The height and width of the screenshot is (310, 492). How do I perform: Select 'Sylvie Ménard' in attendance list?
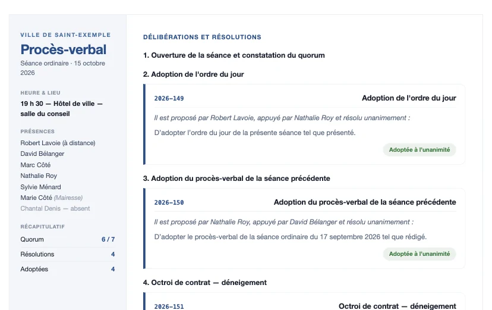[x=41, y=187]
